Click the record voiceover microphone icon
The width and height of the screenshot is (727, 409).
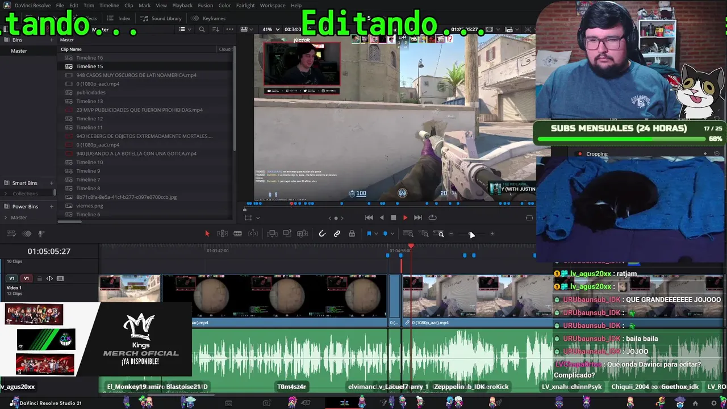point(41,233)
